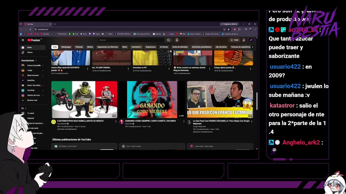
Task: Select the Música filter chip
Action: [90, 47]
